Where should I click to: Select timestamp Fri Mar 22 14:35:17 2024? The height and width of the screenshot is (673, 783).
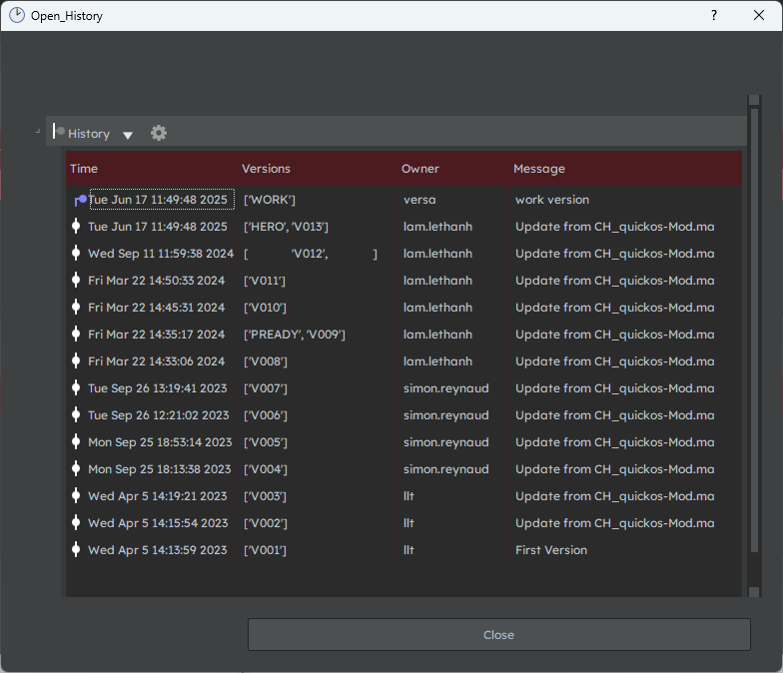point(156,335)
